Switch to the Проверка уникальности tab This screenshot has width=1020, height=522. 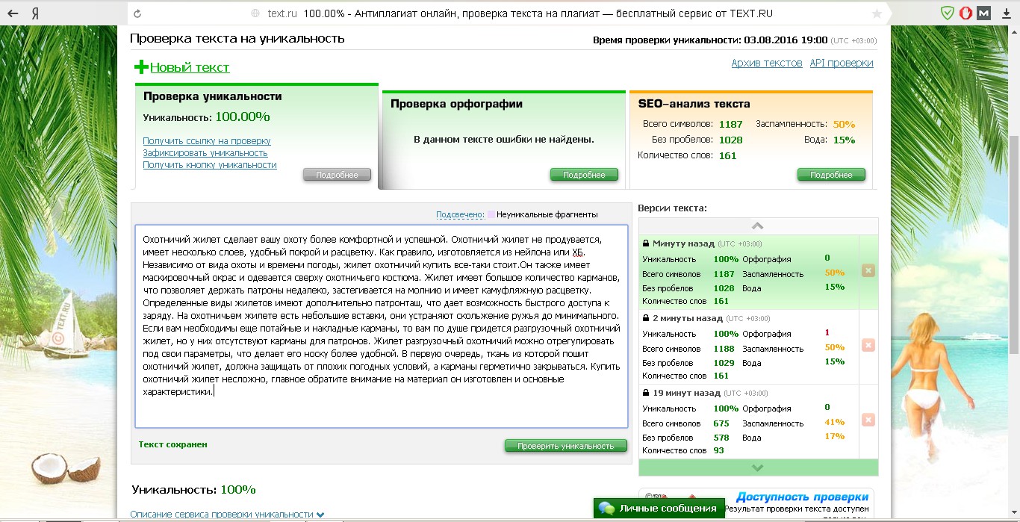pos(213,96)
